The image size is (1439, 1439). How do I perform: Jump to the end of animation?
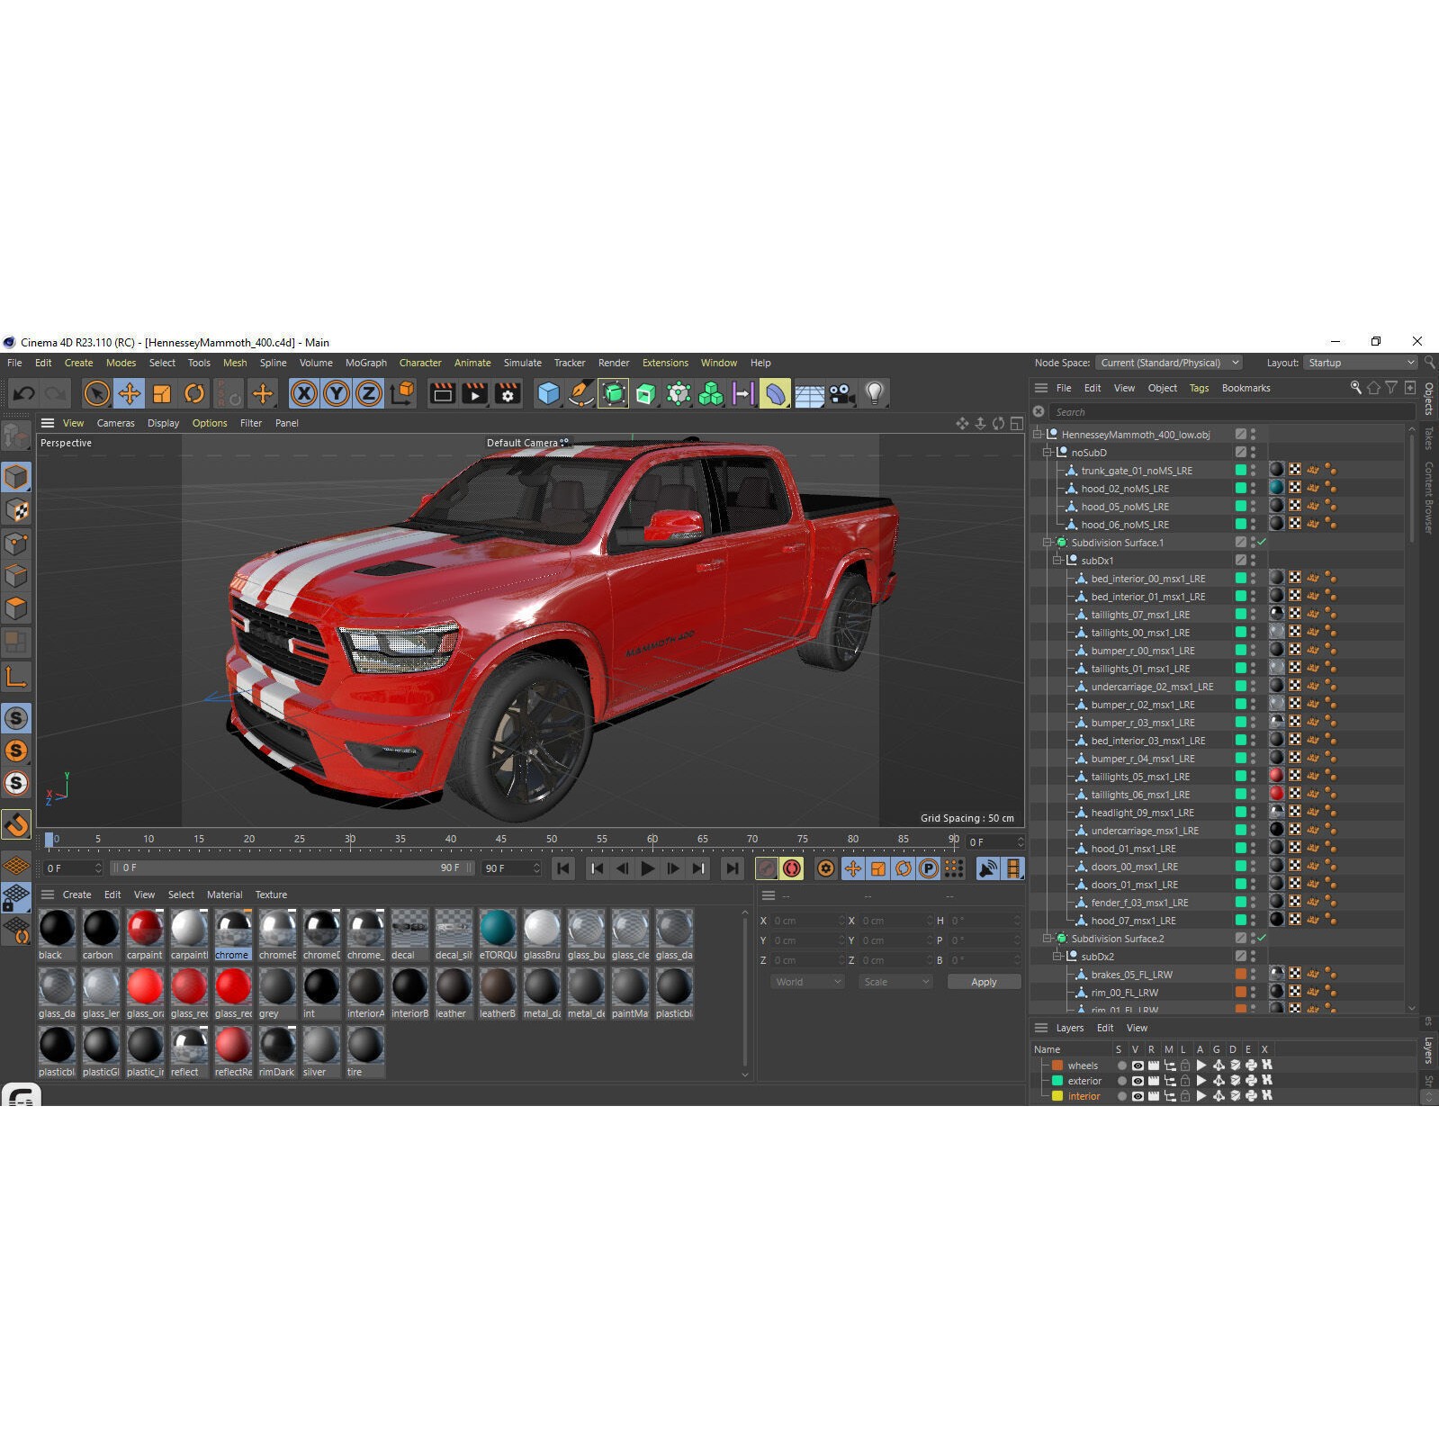(733, 868)
